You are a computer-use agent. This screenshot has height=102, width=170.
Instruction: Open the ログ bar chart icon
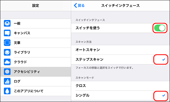point(7,81)
